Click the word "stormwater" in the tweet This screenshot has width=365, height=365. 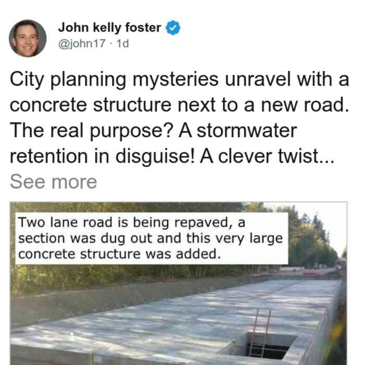[x=247, y=130]
